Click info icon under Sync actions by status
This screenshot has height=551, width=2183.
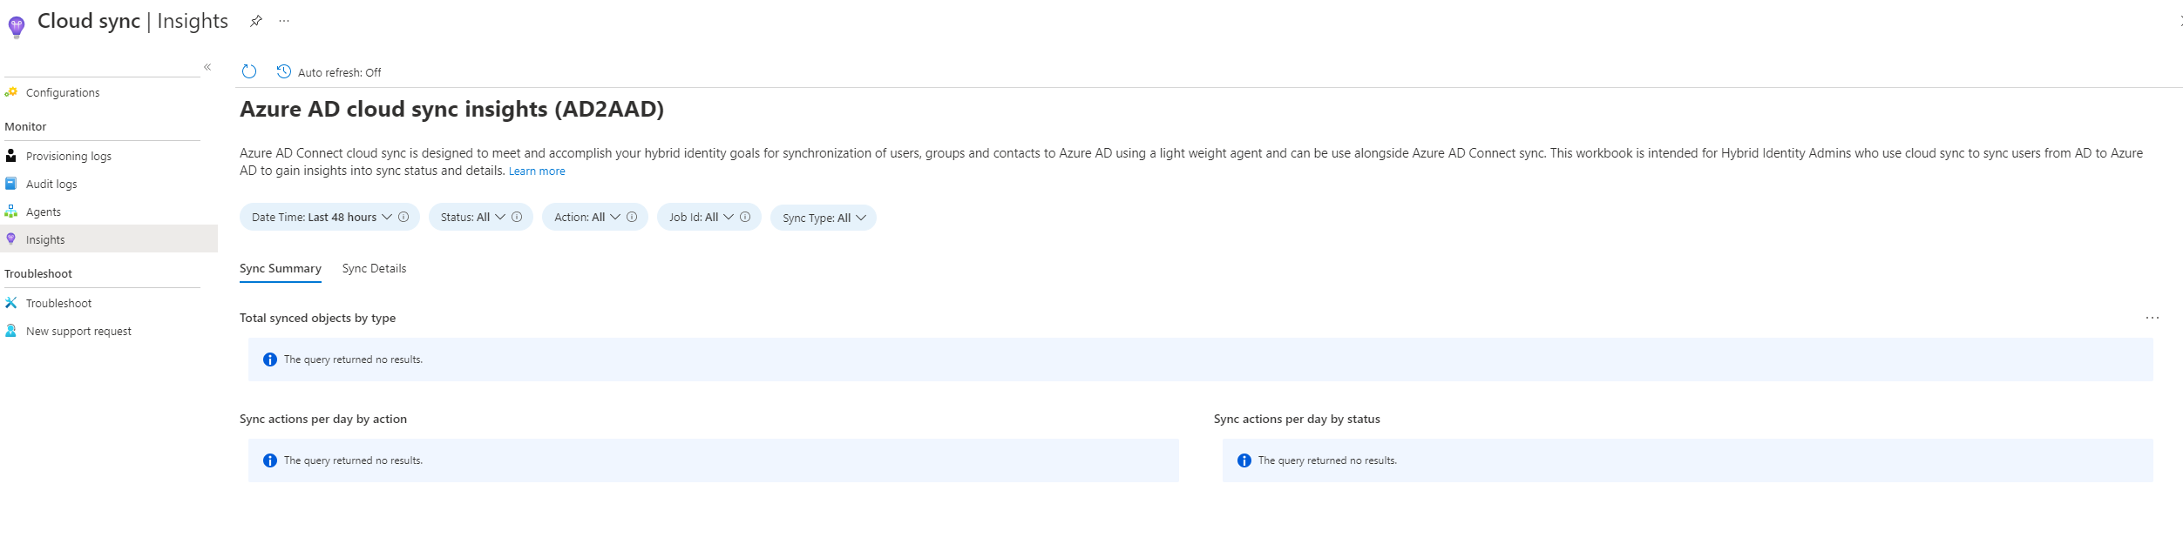1244,460
